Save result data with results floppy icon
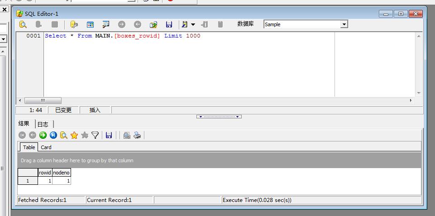Screen dimensions: 435x216 pyautogui.click(x=109, y=135)
